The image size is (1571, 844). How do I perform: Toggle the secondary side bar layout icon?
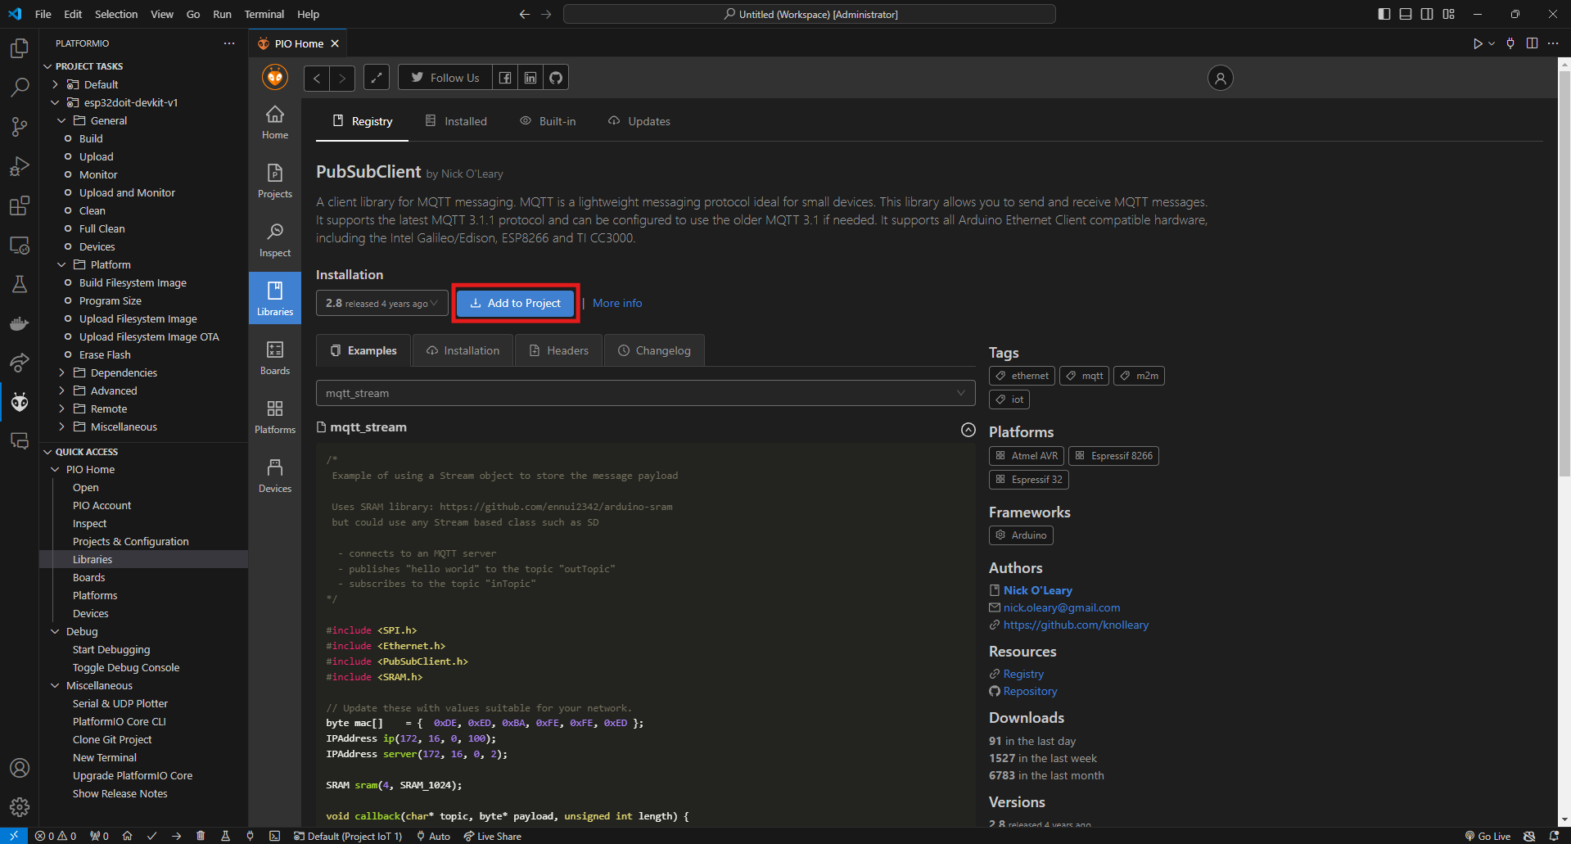1427,14
